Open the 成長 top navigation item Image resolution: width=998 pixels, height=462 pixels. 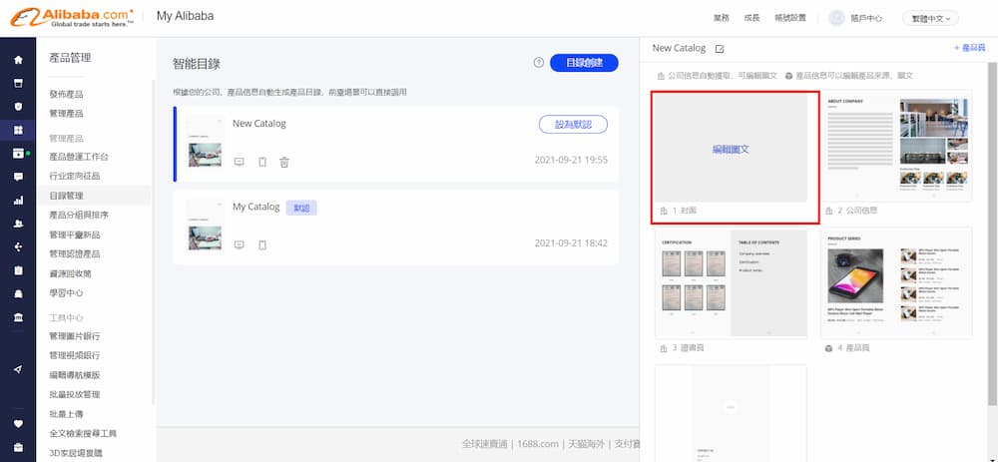point(751,18)
